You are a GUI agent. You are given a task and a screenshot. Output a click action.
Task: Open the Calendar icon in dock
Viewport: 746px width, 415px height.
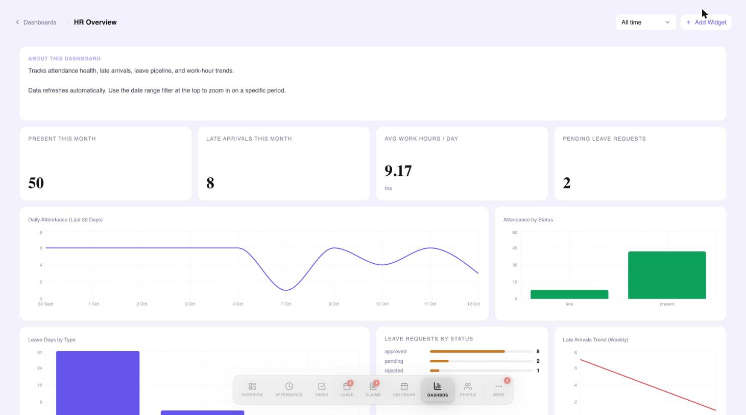click(404, 389)
